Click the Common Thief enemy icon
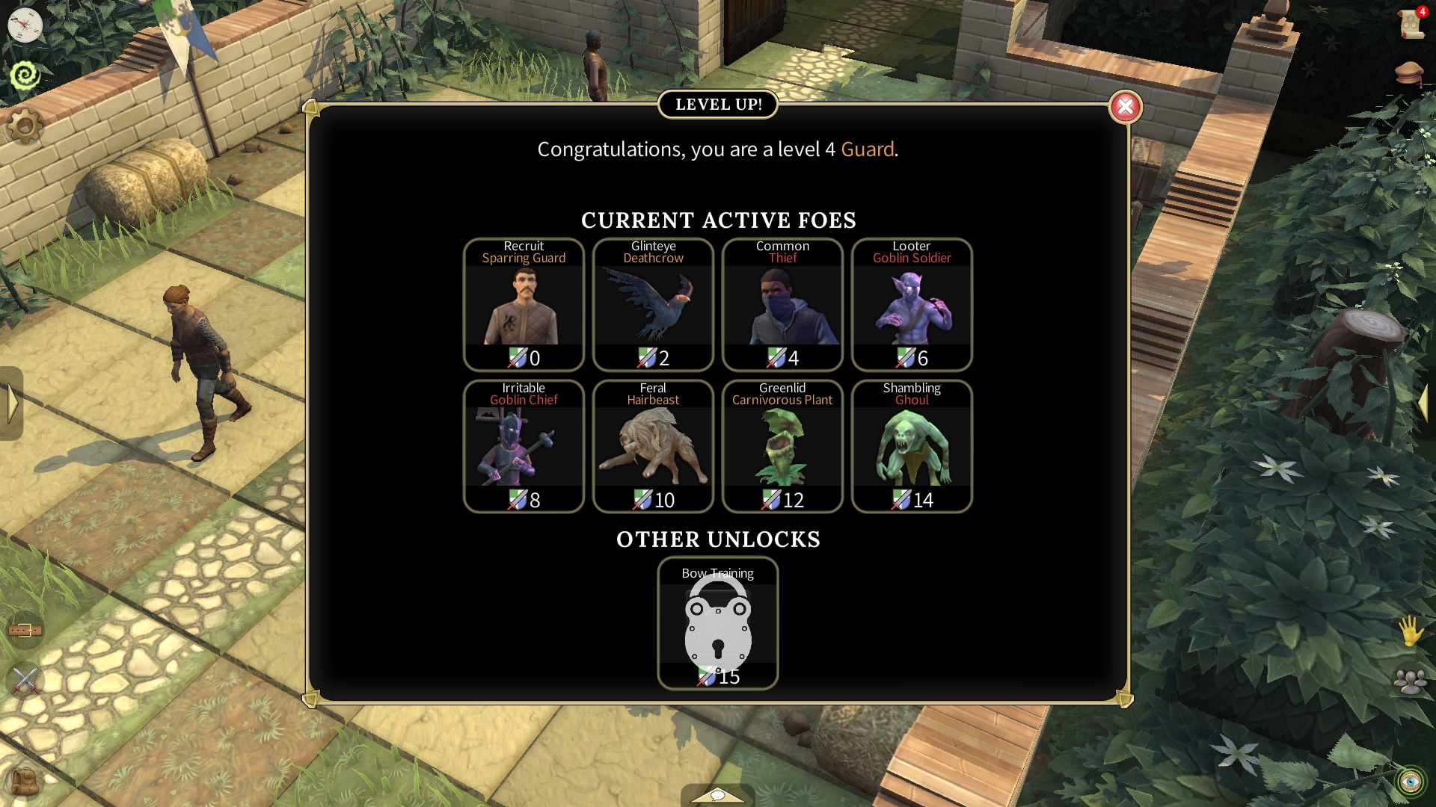Image resolution: width=1436 pixels, height=807 pixels. (x=783, y=303)
